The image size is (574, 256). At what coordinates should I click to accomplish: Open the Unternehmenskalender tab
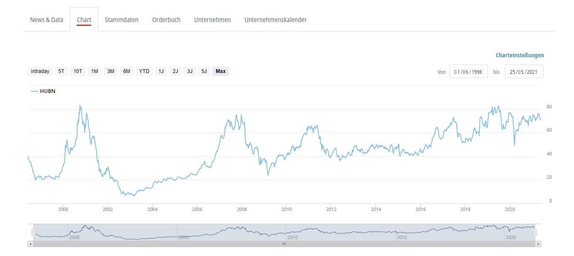pyautogui.click(x=275, y=20)
